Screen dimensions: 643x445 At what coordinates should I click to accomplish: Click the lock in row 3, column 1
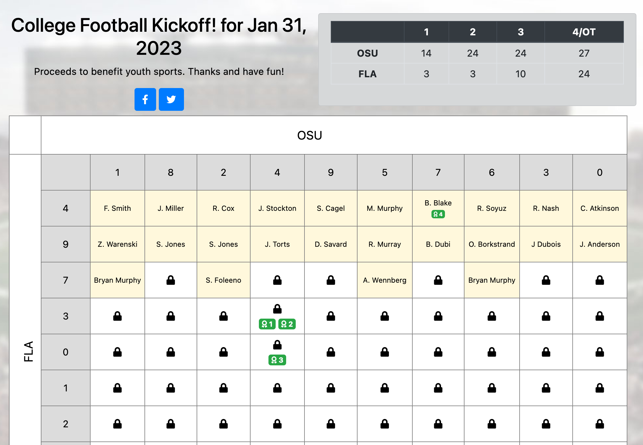117,316
